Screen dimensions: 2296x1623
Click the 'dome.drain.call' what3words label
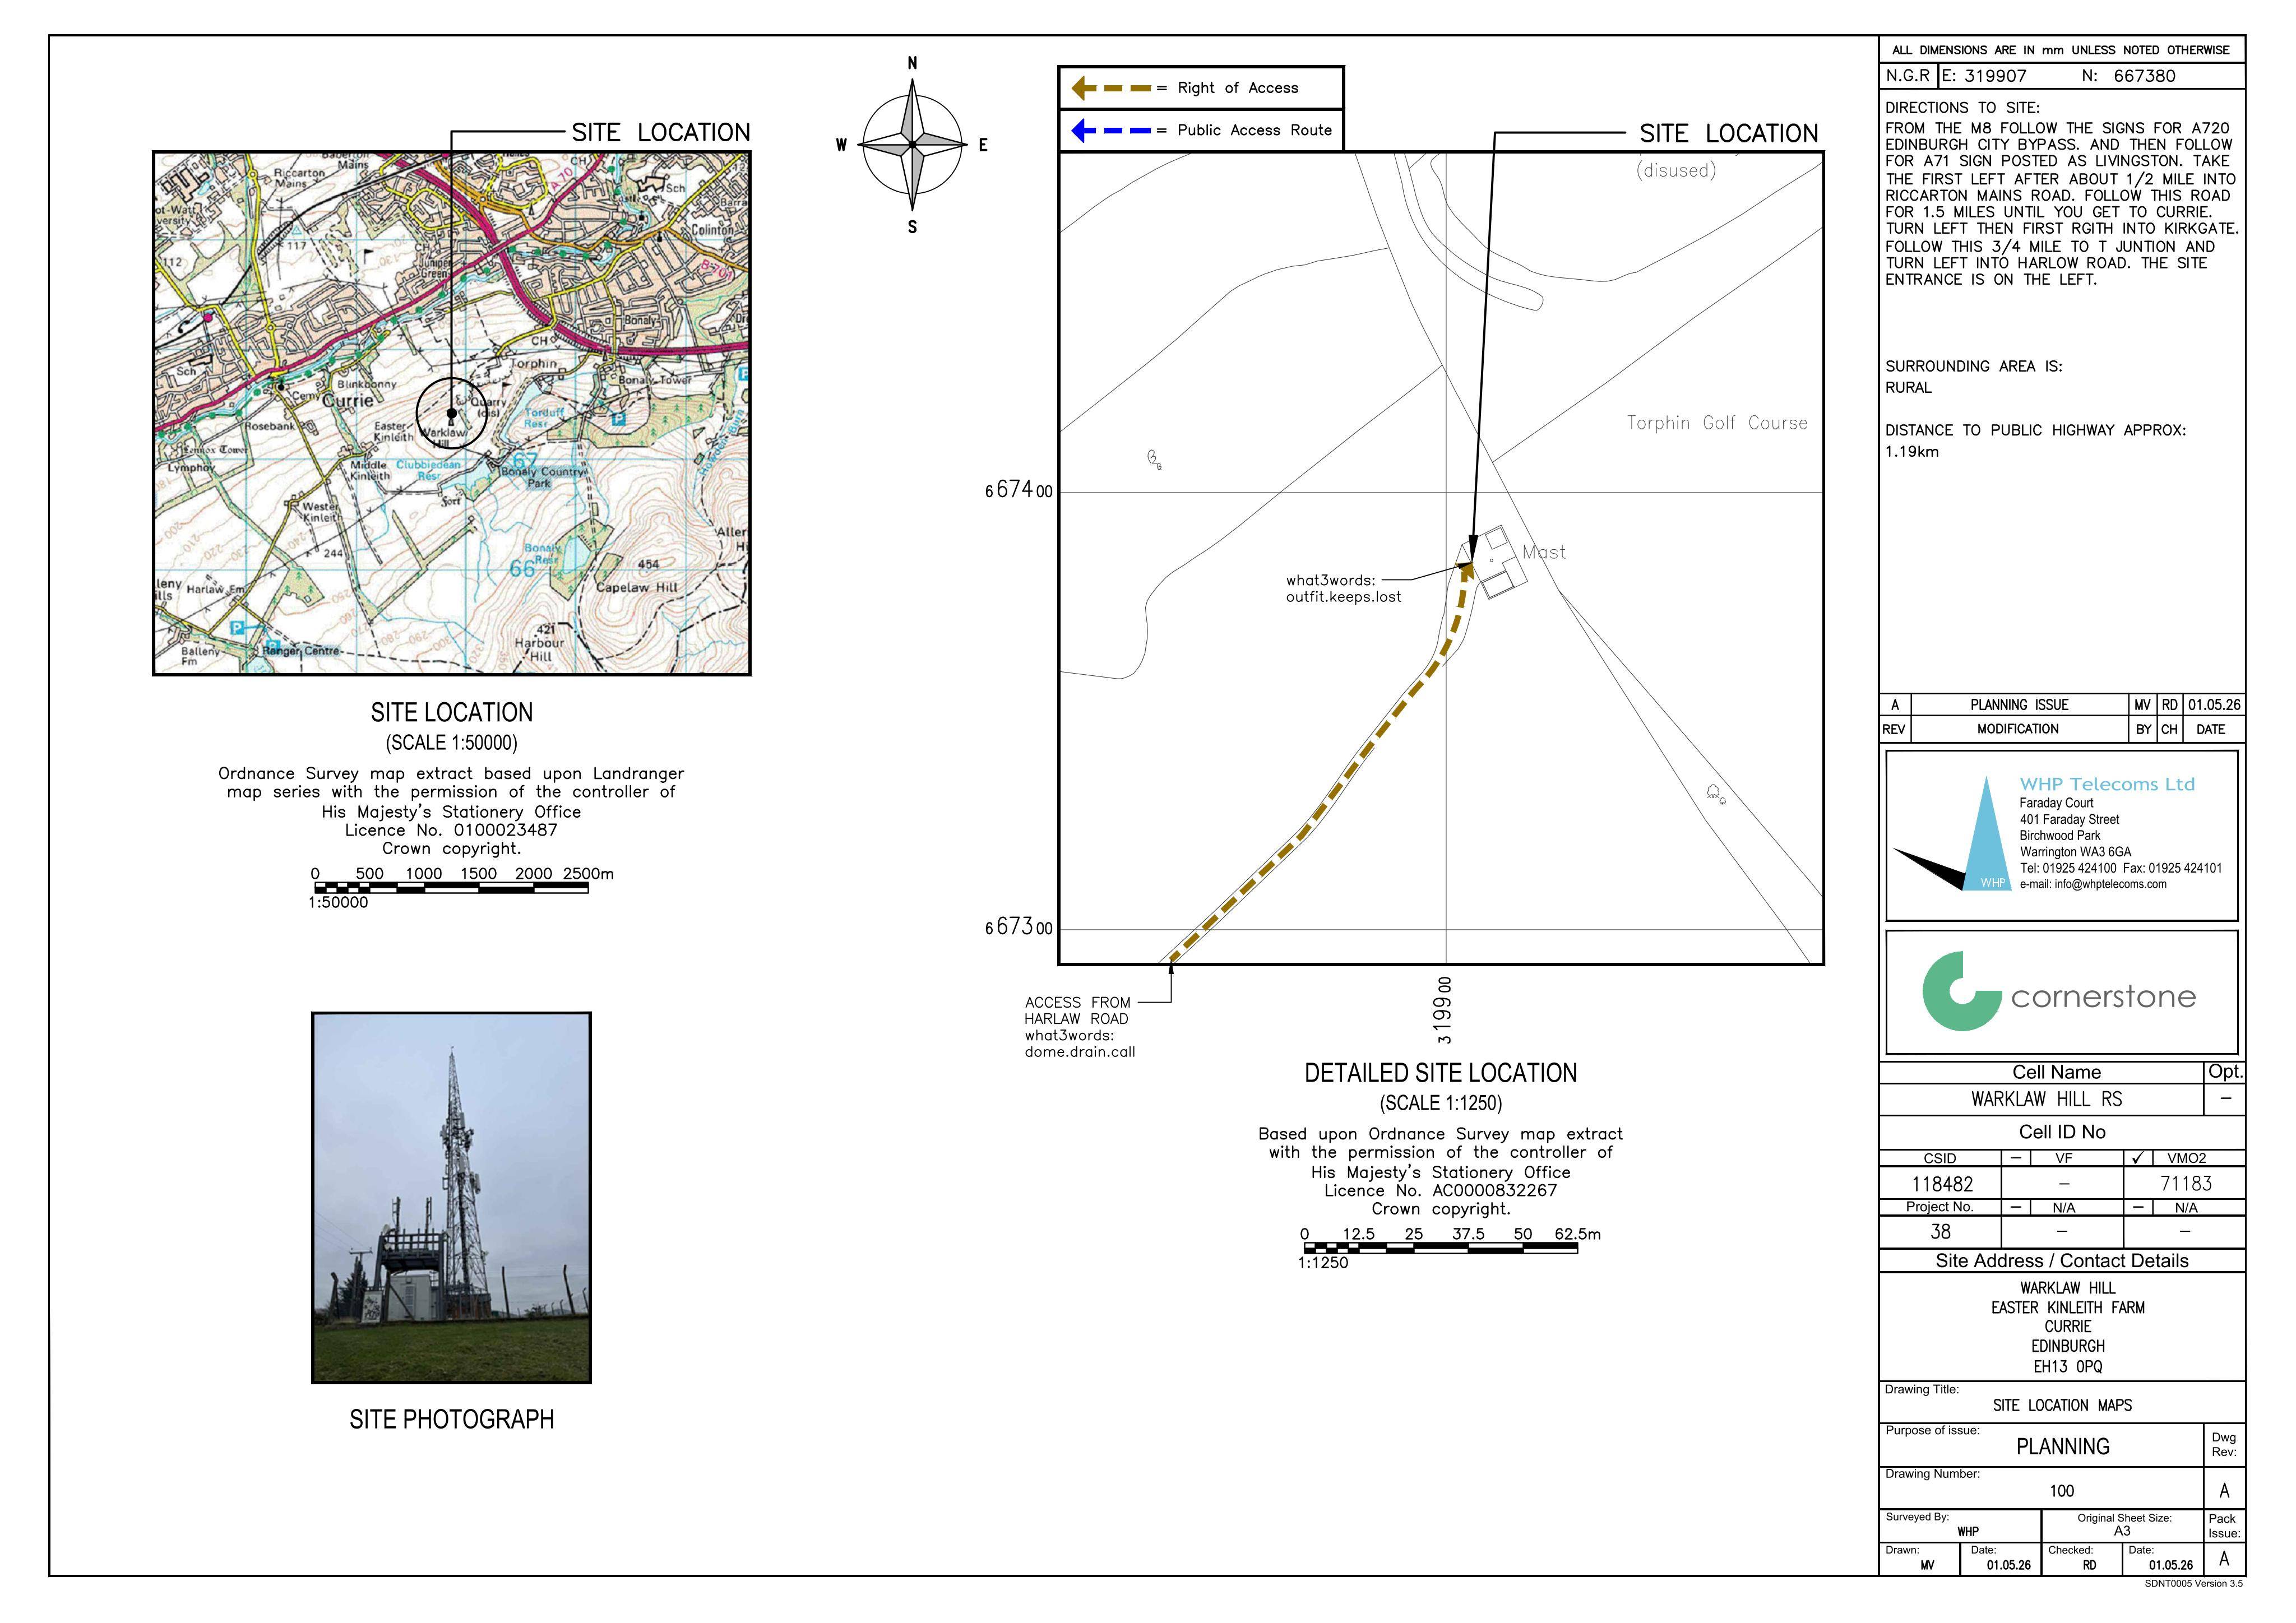pyautogui.click(x=1080, y=1052)
